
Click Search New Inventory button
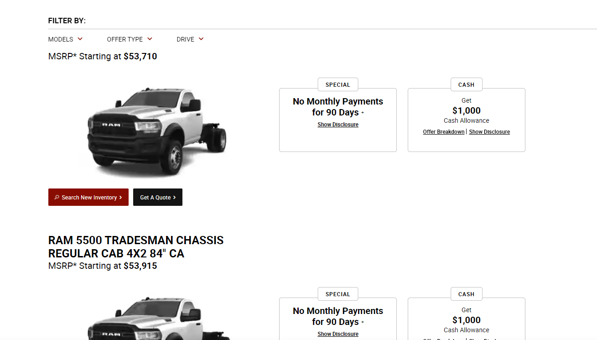(x=88, y=197)
